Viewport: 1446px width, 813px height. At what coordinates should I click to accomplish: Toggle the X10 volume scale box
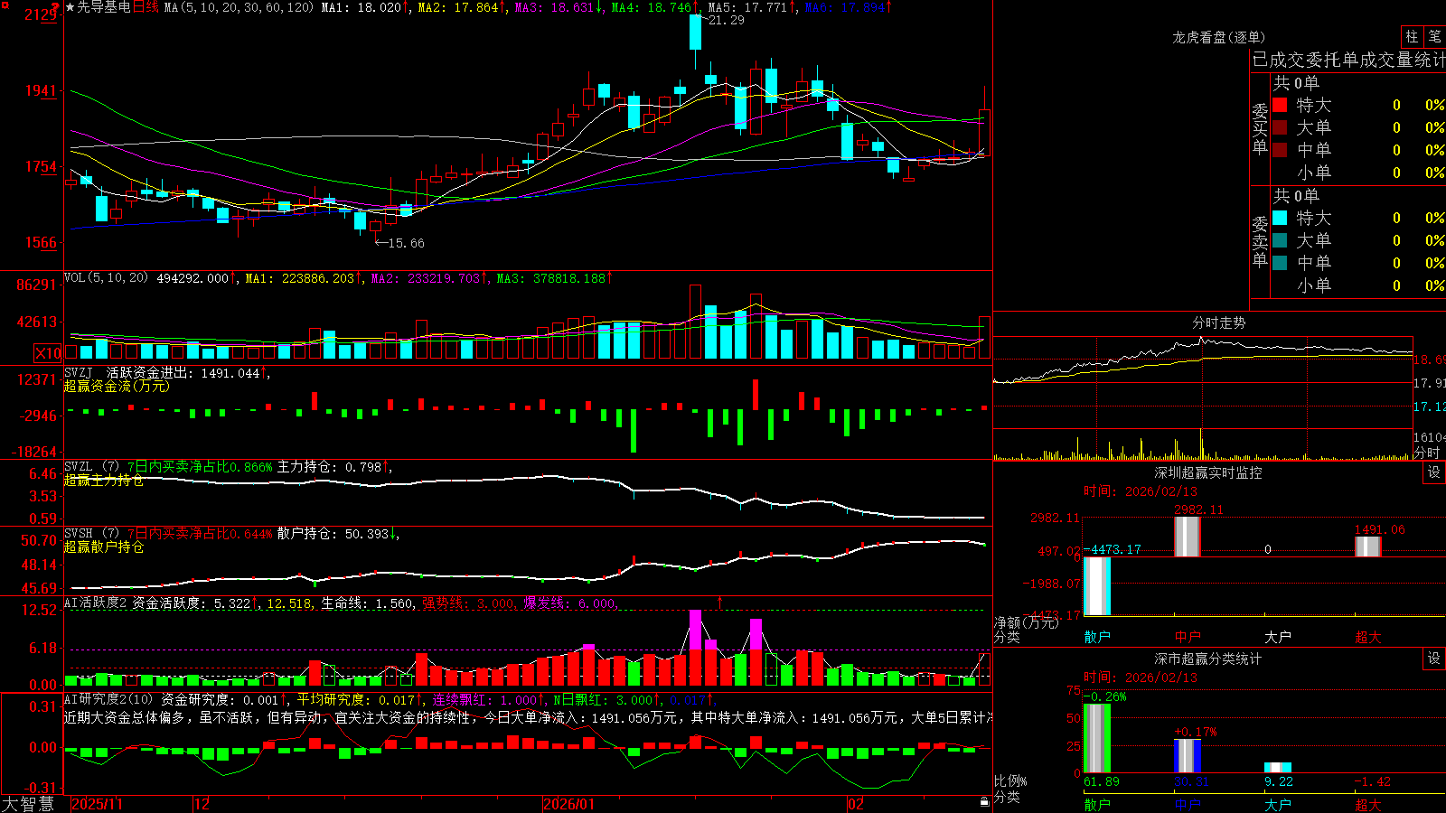tap(48, 353)
